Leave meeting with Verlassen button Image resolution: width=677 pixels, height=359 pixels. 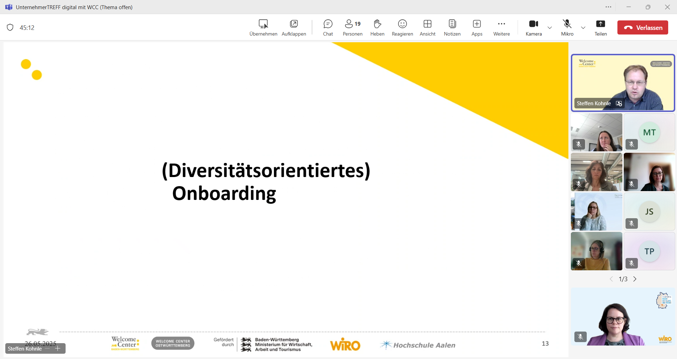click(x=642, y=27)
